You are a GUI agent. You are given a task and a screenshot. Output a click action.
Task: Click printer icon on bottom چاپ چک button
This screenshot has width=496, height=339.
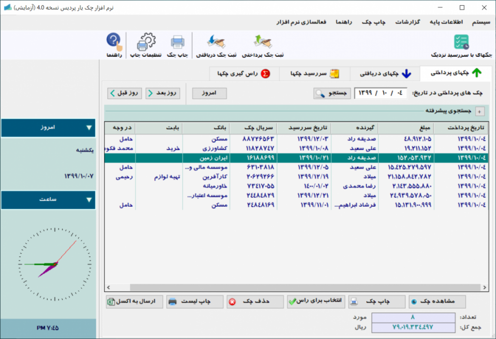click(354, 302)
